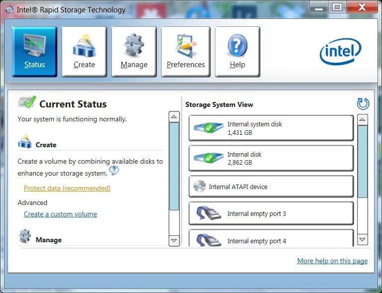Click 'Your system is functioning normally.' text

(72, 119)
